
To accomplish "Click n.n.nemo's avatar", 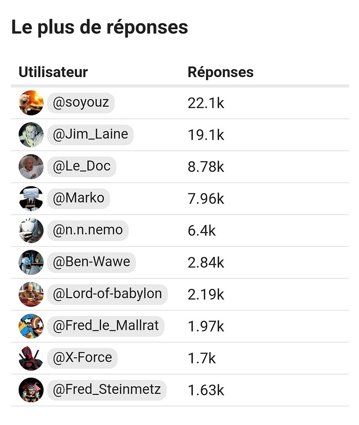I will [x=31, y=230].
